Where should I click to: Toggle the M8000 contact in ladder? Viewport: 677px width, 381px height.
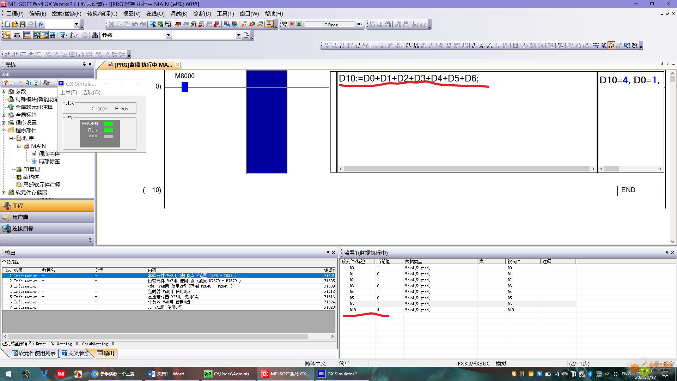tap(185, 87)
